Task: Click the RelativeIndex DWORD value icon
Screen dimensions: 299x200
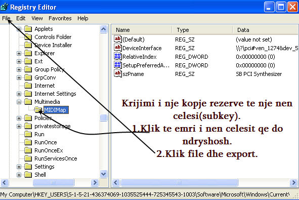Action: coord(118,57)
